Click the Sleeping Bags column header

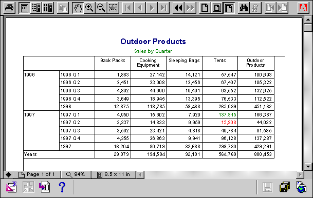(184, 61)
